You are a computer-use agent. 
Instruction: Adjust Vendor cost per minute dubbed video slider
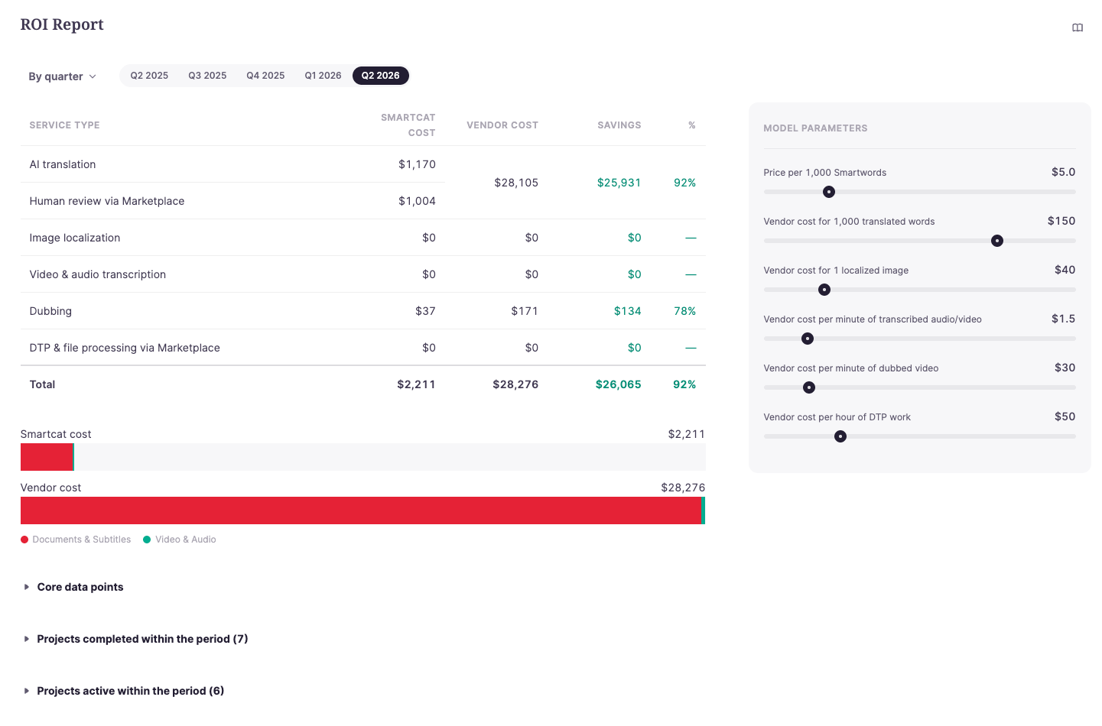809,387
